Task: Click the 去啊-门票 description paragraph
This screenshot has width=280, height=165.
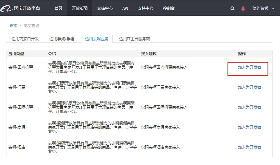Action: pyautogui.click(x=92, y=87)
